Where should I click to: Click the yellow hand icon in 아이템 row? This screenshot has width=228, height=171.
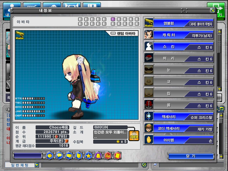click(x=149, y=140)
